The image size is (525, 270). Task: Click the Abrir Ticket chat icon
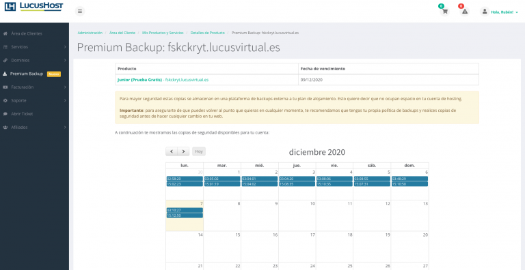5,114
